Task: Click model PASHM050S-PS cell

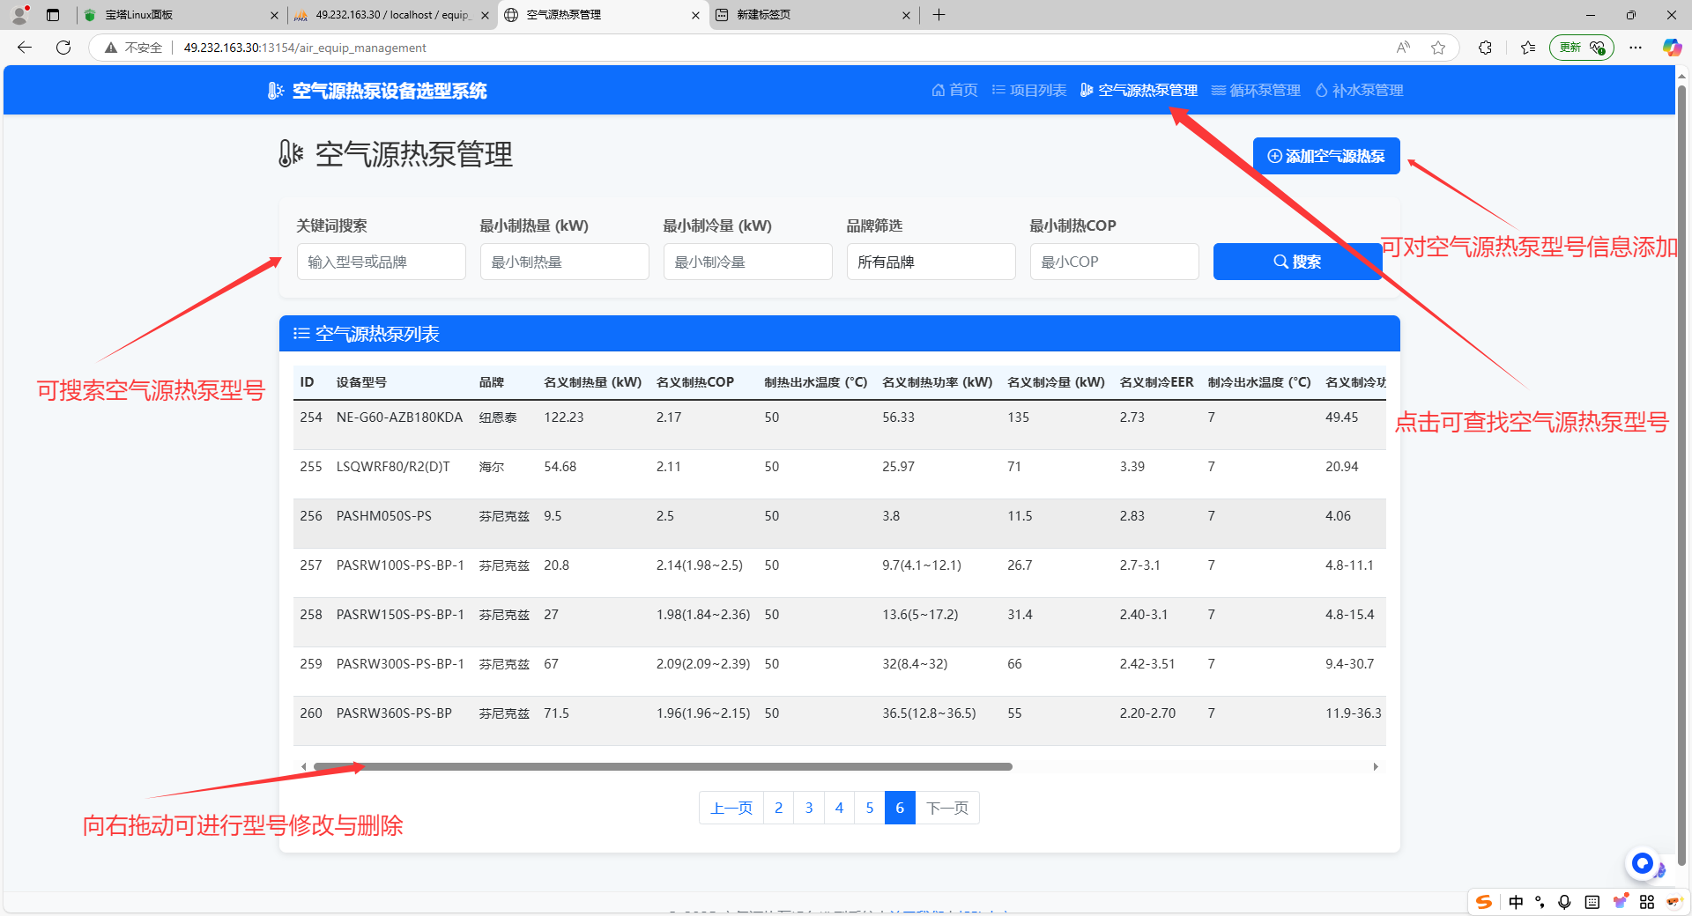Action: click(x=384, y=516)
